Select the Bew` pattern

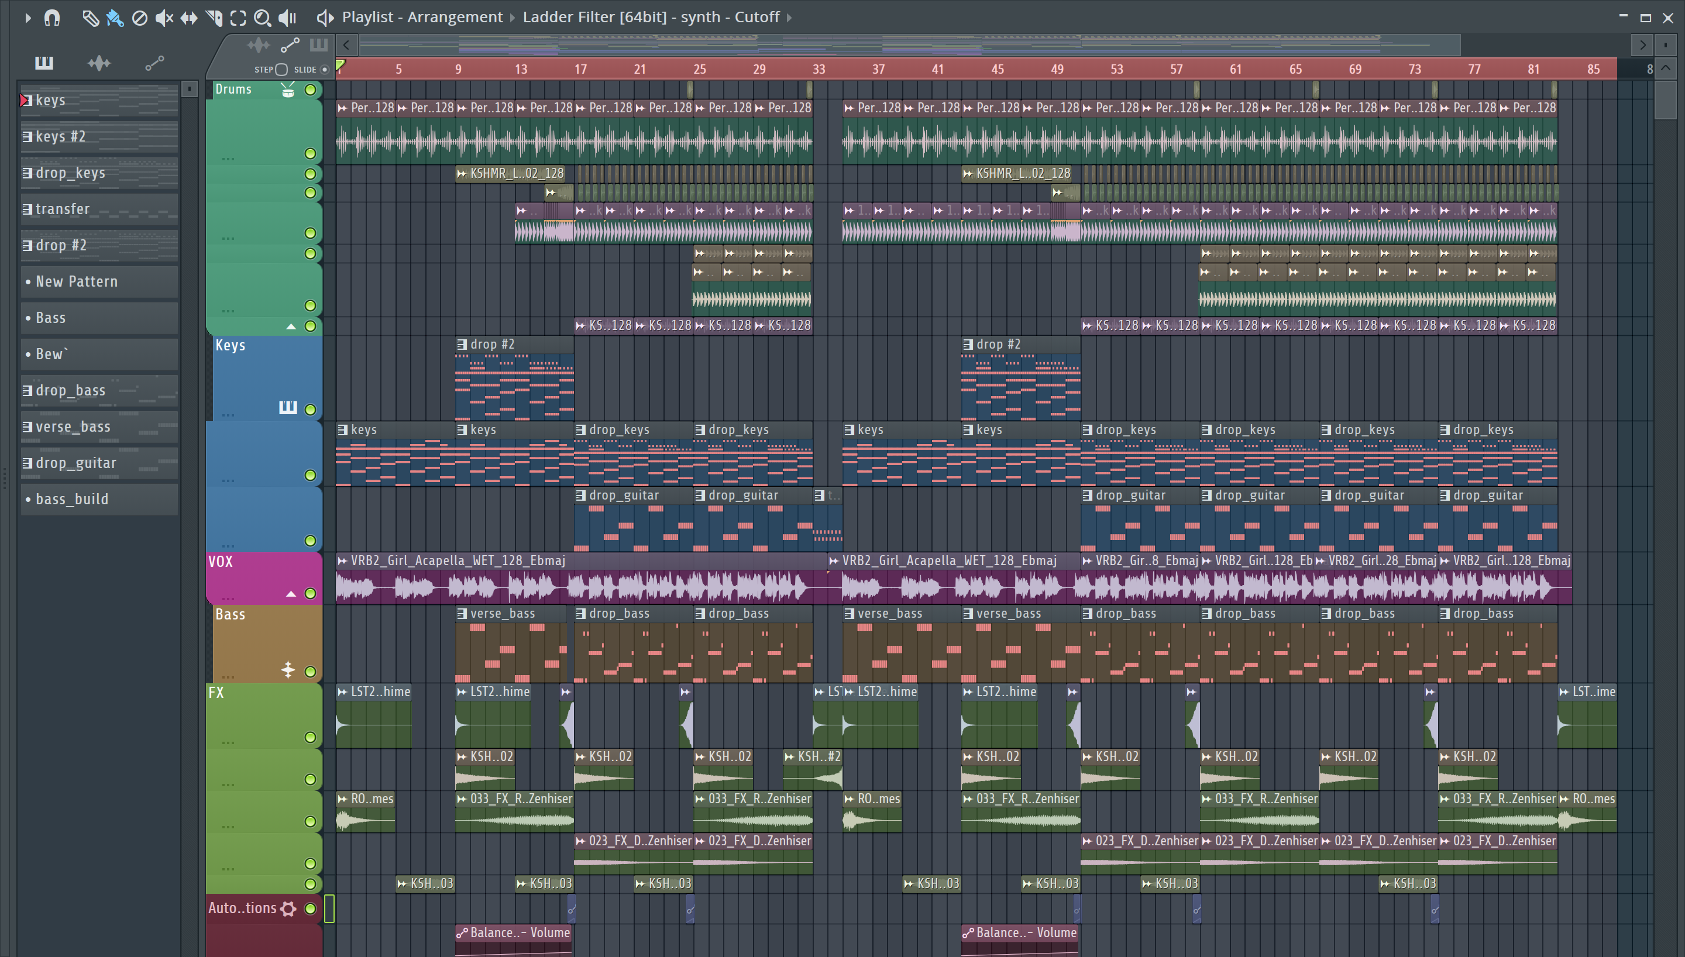(98, 354)
